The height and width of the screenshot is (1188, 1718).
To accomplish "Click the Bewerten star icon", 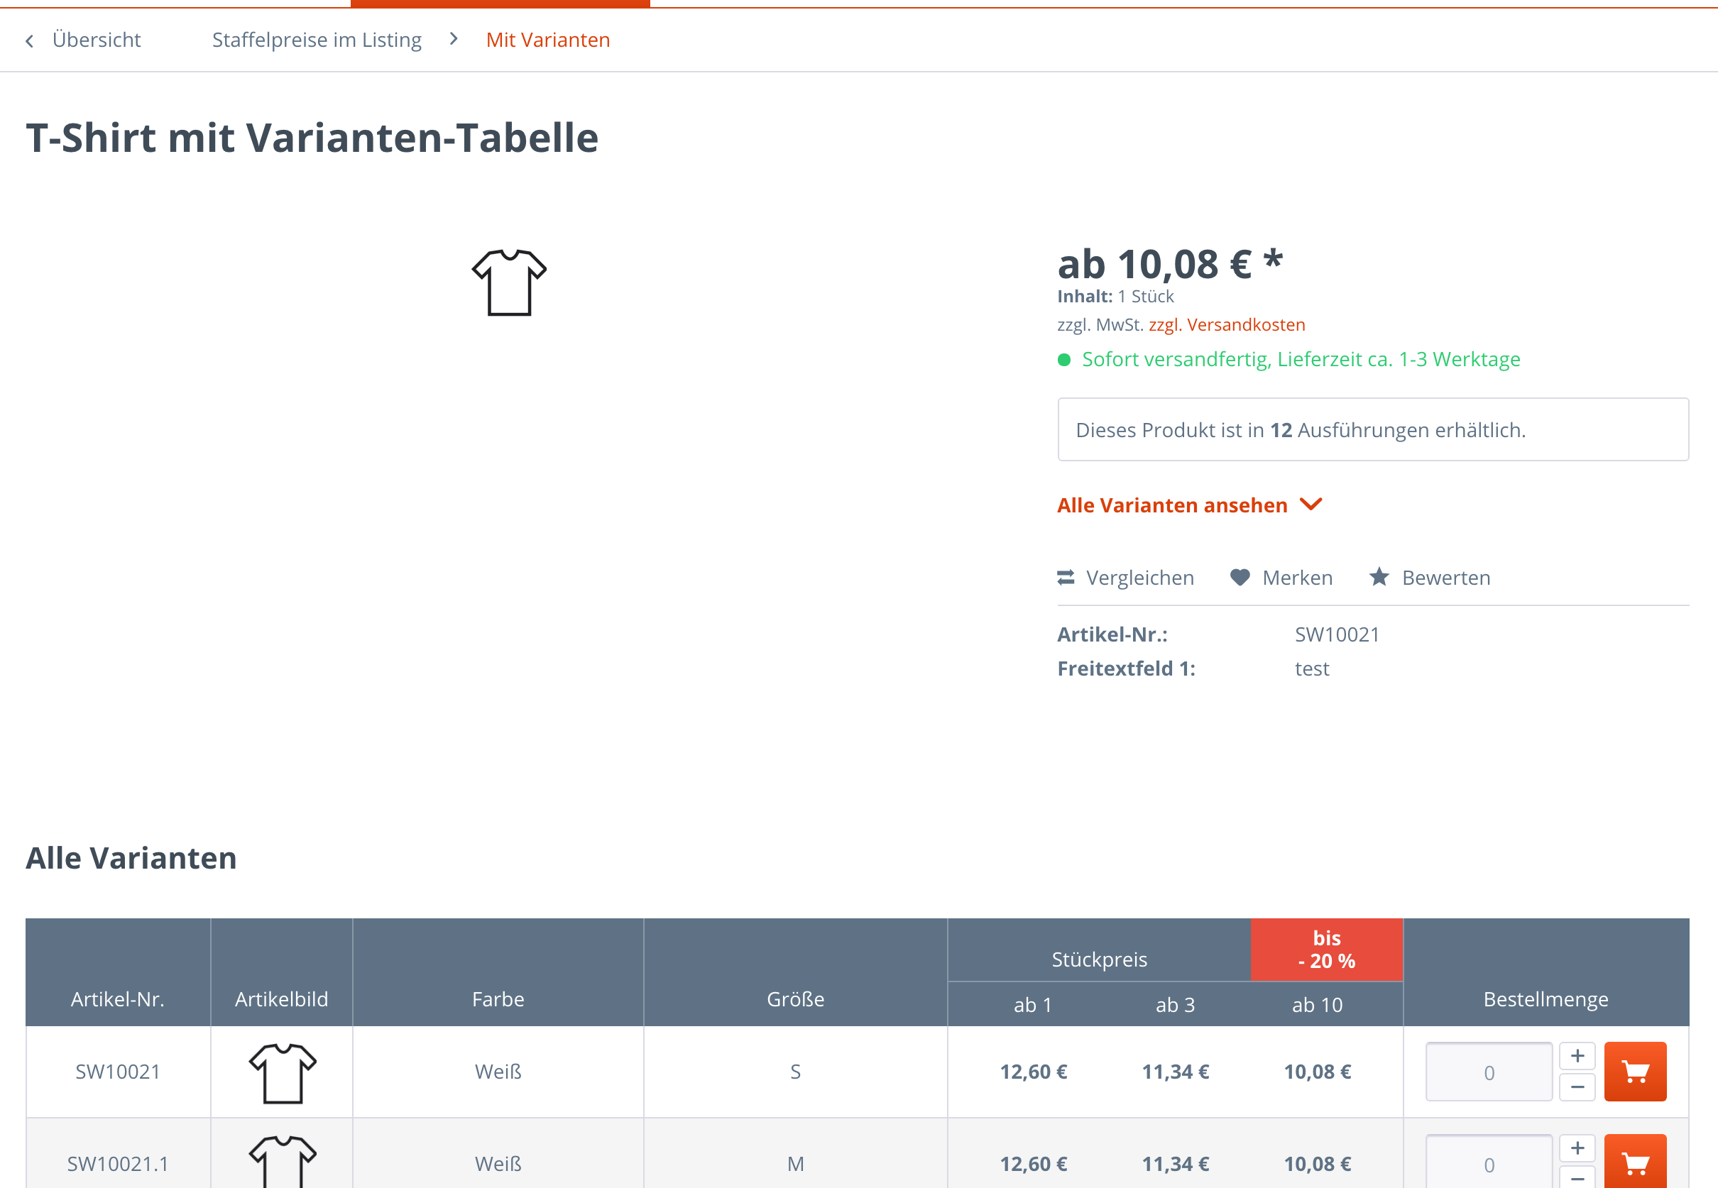I will coord(1379,577).
